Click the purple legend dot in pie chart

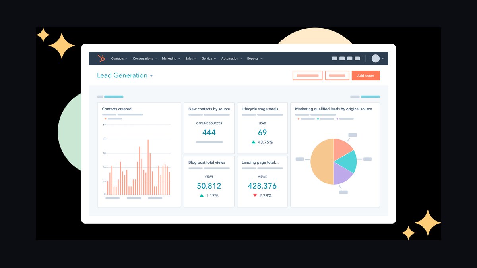337,118
